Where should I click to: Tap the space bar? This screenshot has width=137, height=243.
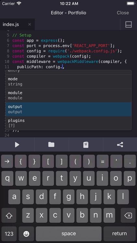point(68,234)
